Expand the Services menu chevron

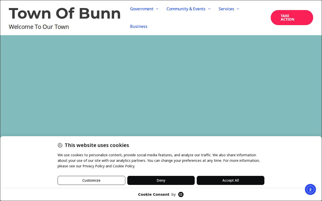[x=238, y=9]
